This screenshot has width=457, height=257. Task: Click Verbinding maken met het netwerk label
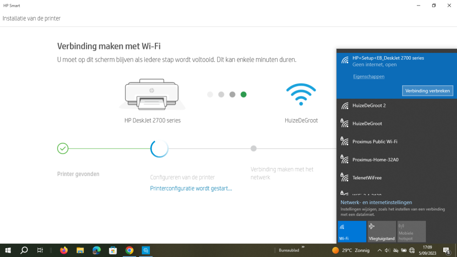click(x=282, y=173)
